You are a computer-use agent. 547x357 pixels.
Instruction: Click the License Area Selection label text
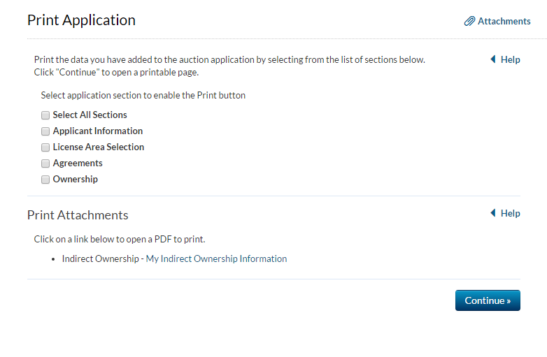98,147
